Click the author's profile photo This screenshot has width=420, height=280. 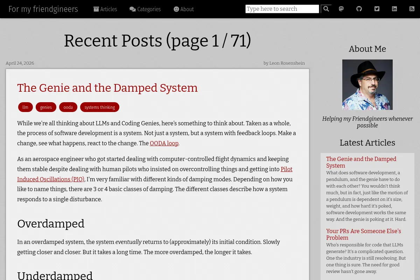click(x=367, y=85)
